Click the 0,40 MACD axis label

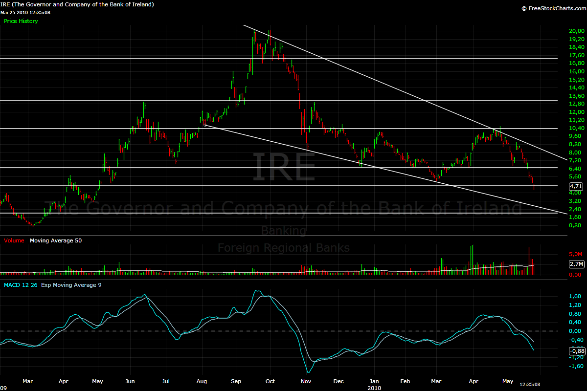click(x=575, y=322)
